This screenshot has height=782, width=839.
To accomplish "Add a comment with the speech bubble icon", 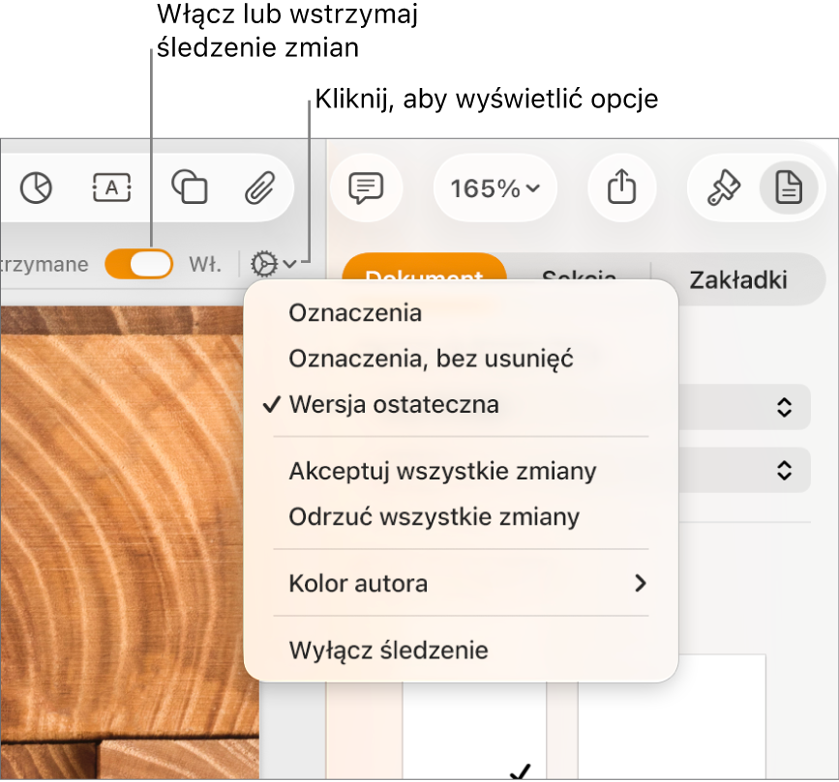I will pos(366,188).
